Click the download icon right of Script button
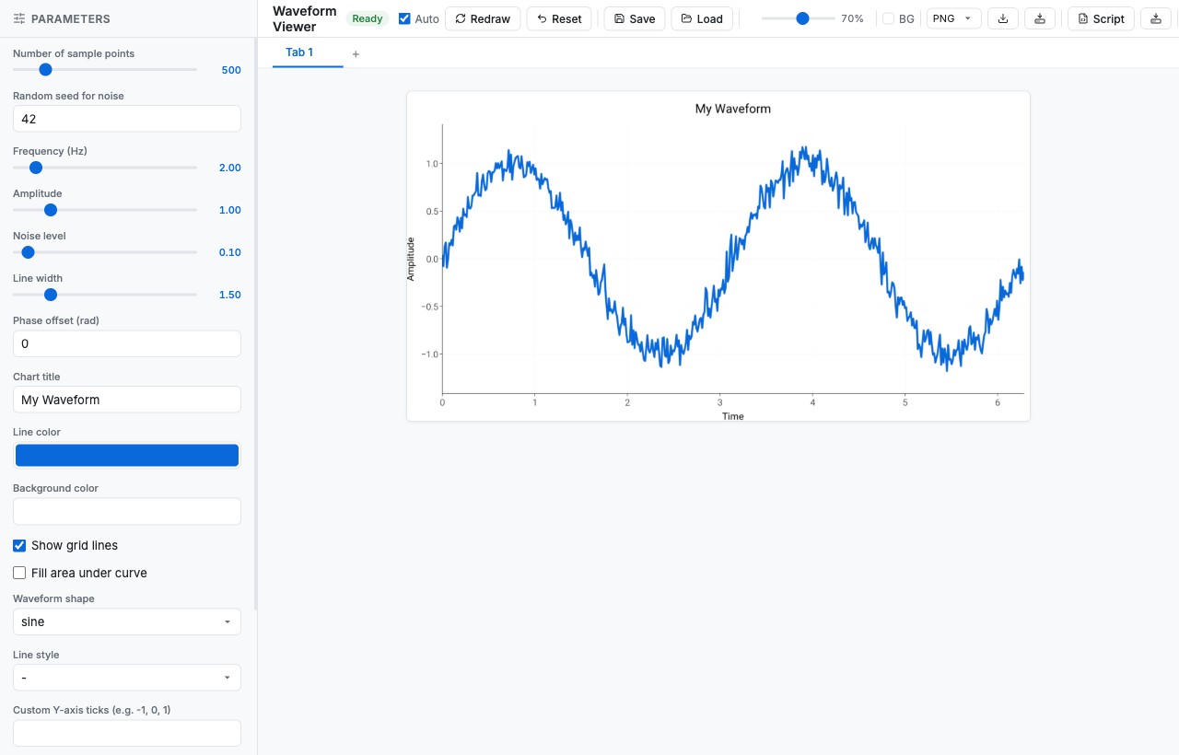The width and height of the screenshot is (1179, 755). coord(1156,18)
